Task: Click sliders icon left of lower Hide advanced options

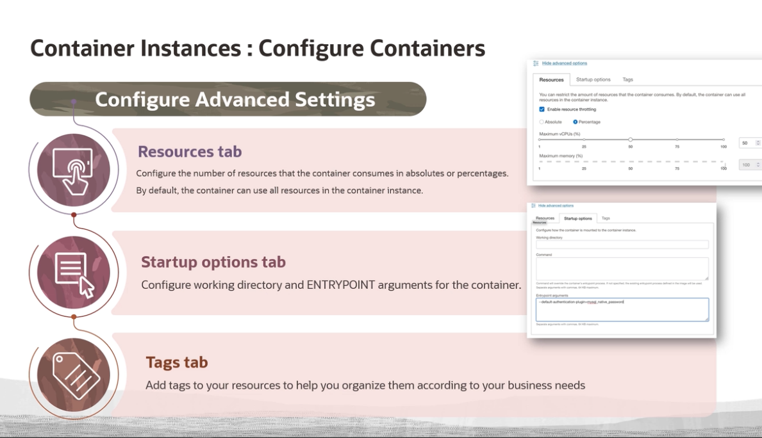Action: [533, 206]
